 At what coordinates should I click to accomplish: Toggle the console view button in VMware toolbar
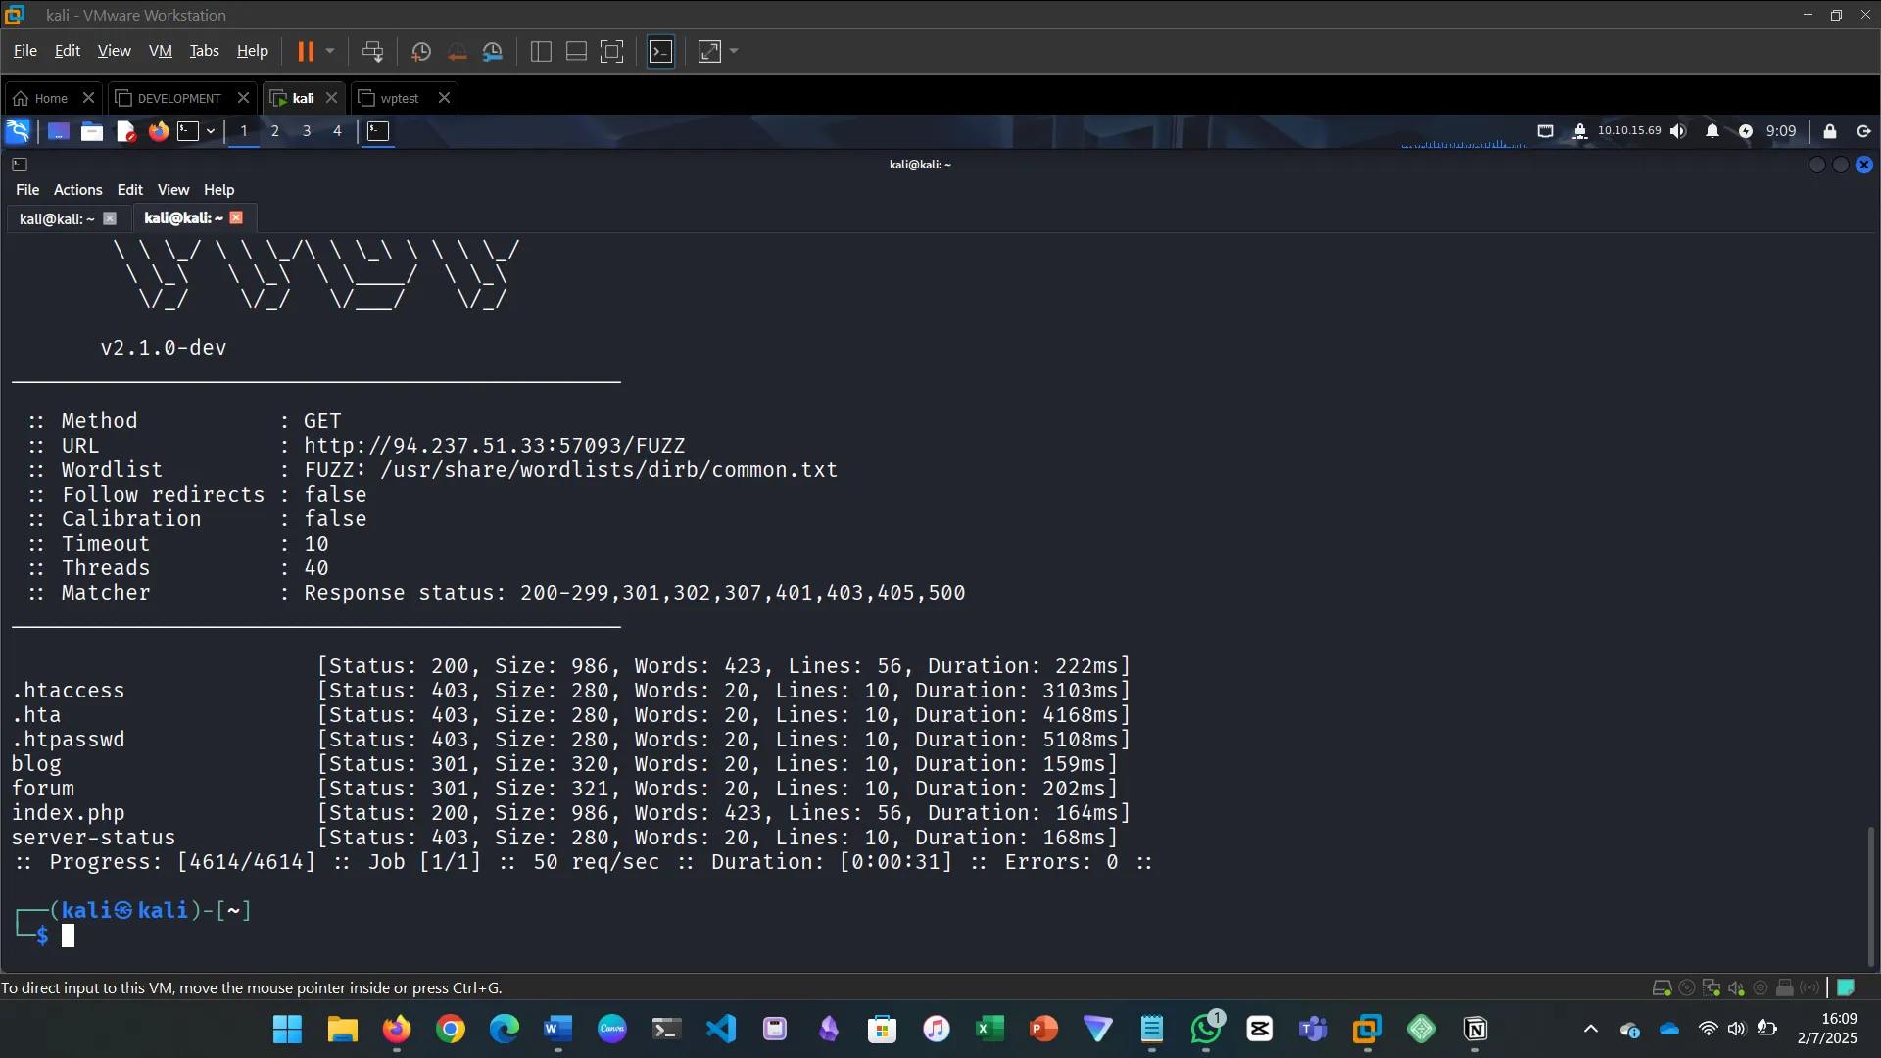(x=661, y=51)
